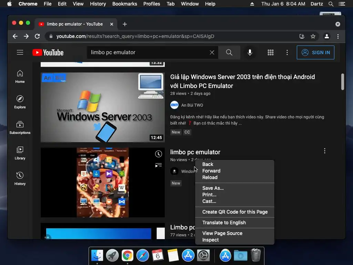
Task: Open Finder from the Dock
Action: [x=97, y=256]
